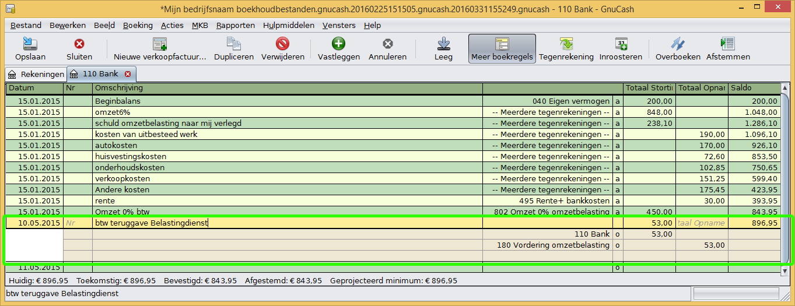Close the 110 Bank tab

(128, 74)
